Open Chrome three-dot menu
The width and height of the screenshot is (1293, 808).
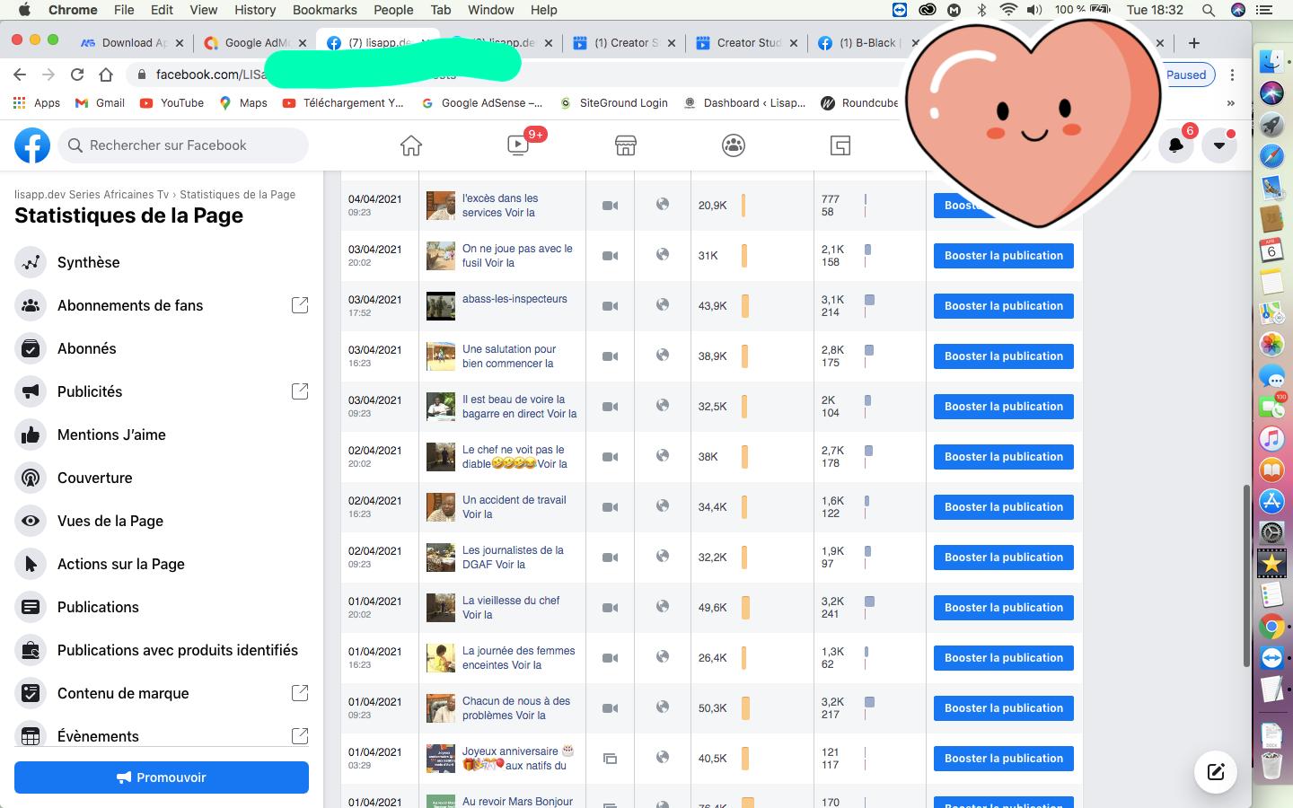pos(1232,75)
